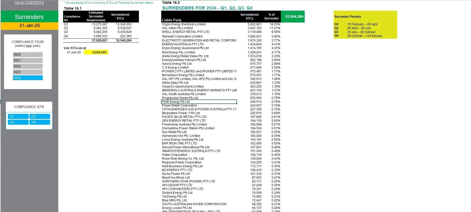471x212 pixels.
Task: Click the % of Surrender column header
Action: pyautogui.click(x=271, y=16)
